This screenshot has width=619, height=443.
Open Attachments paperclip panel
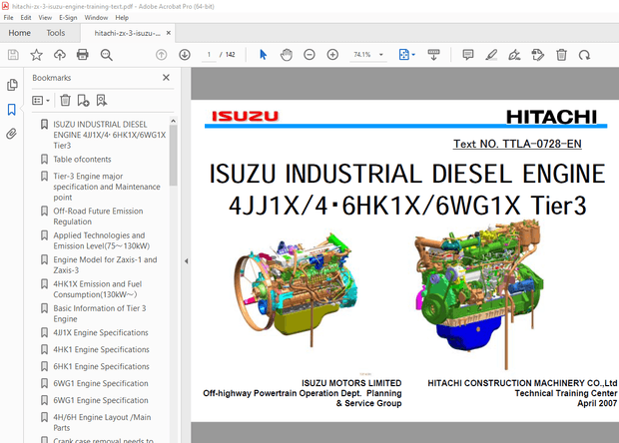[11, 134]
